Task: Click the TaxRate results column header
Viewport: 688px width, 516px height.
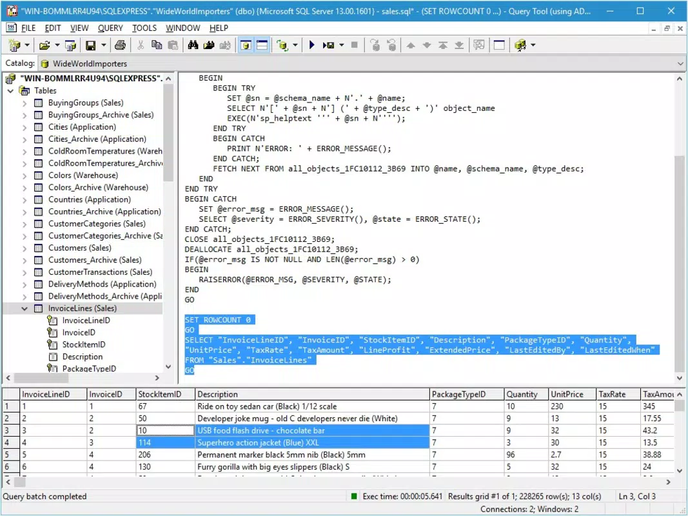Action: [x=618, y=395]
